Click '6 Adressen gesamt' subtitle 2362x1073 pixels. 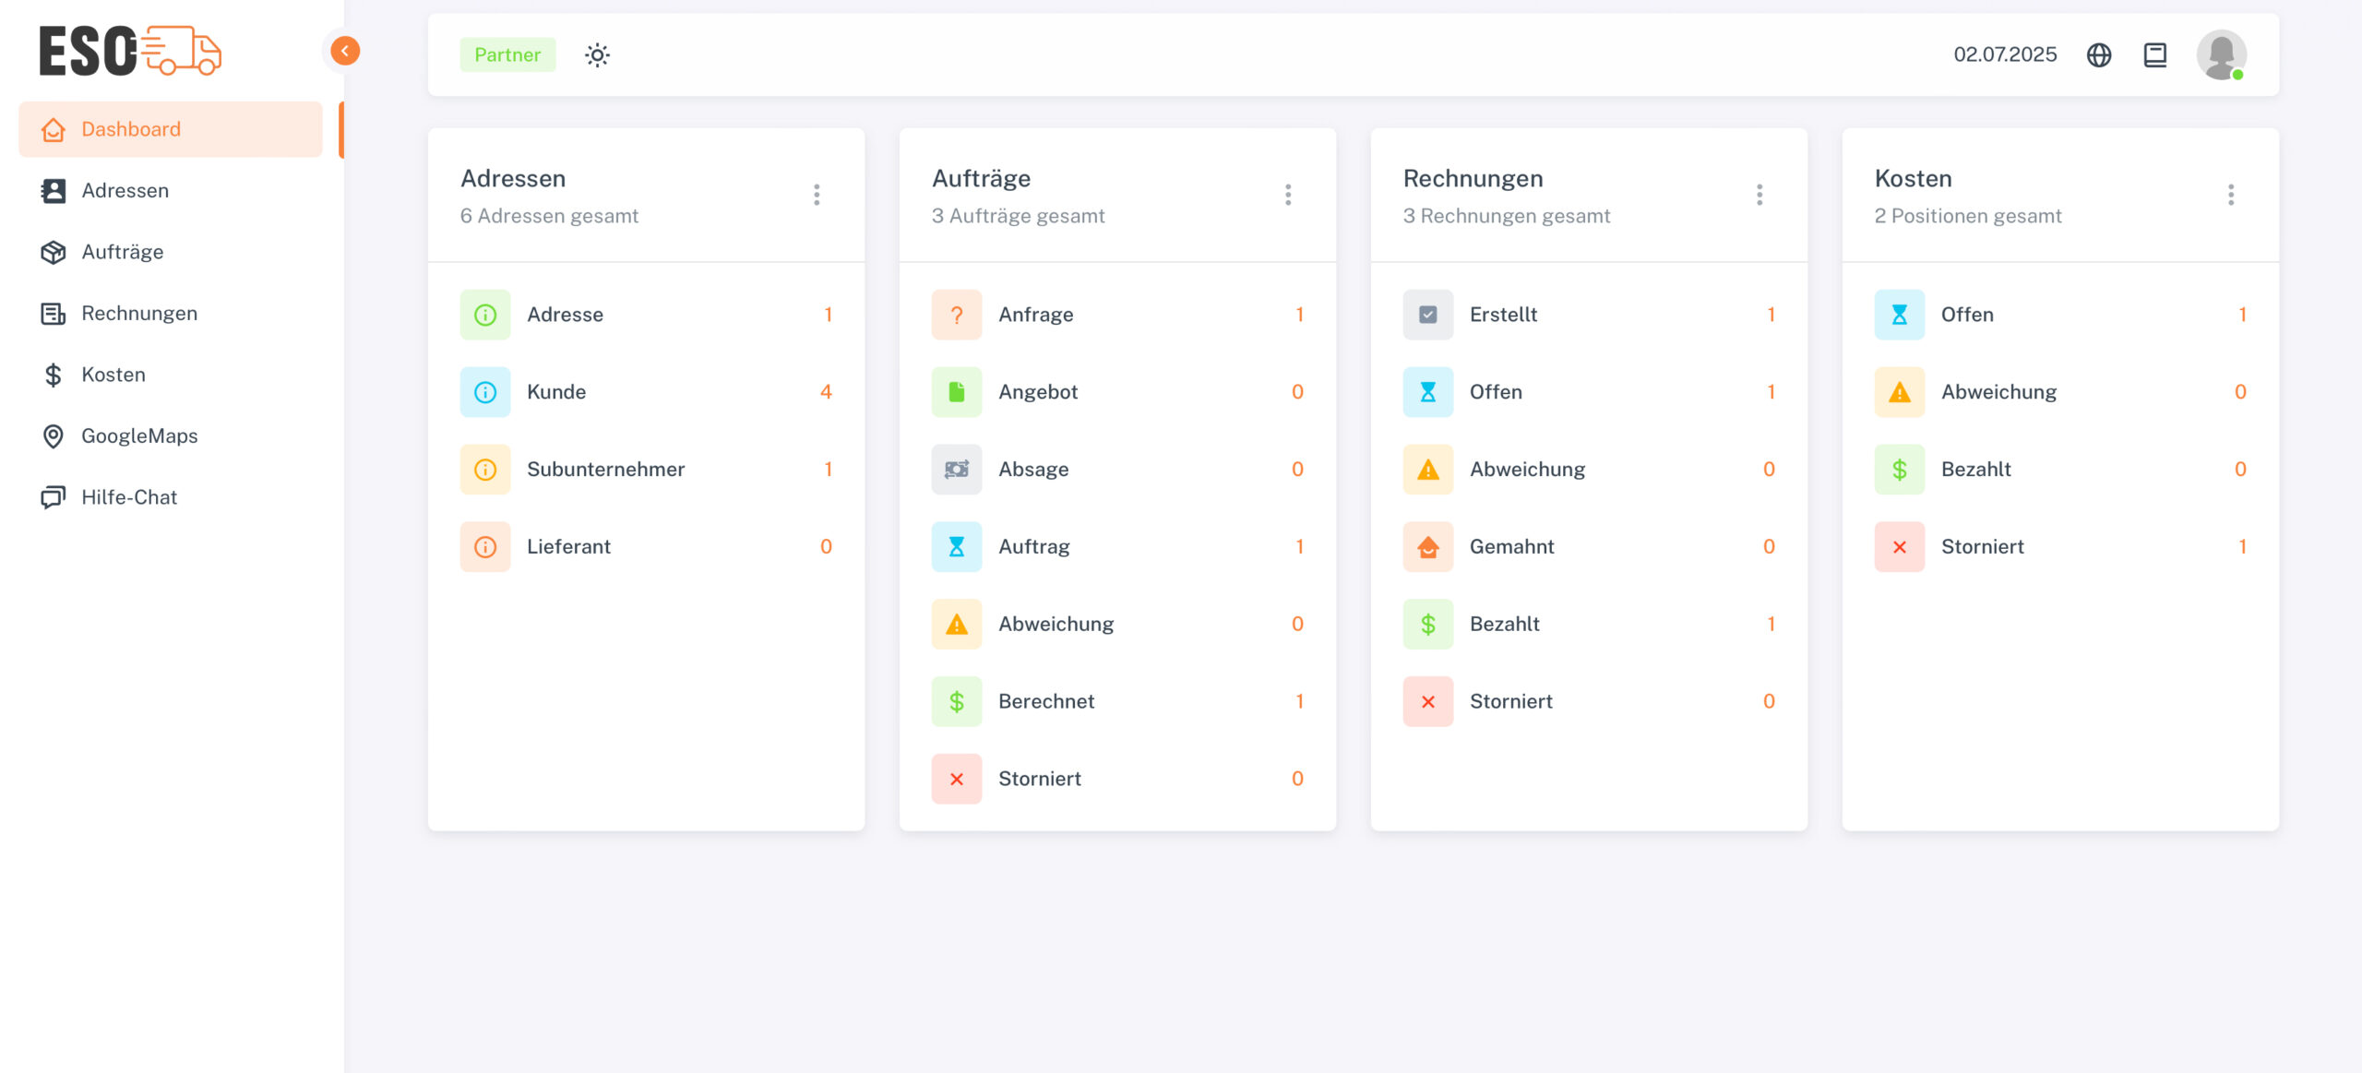pyautogui.click(x=549, y=216)
